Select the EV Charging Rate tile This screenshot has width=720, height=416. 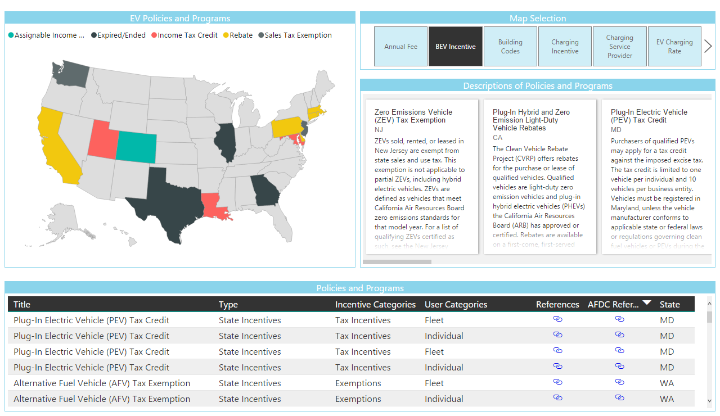point(674,47)
